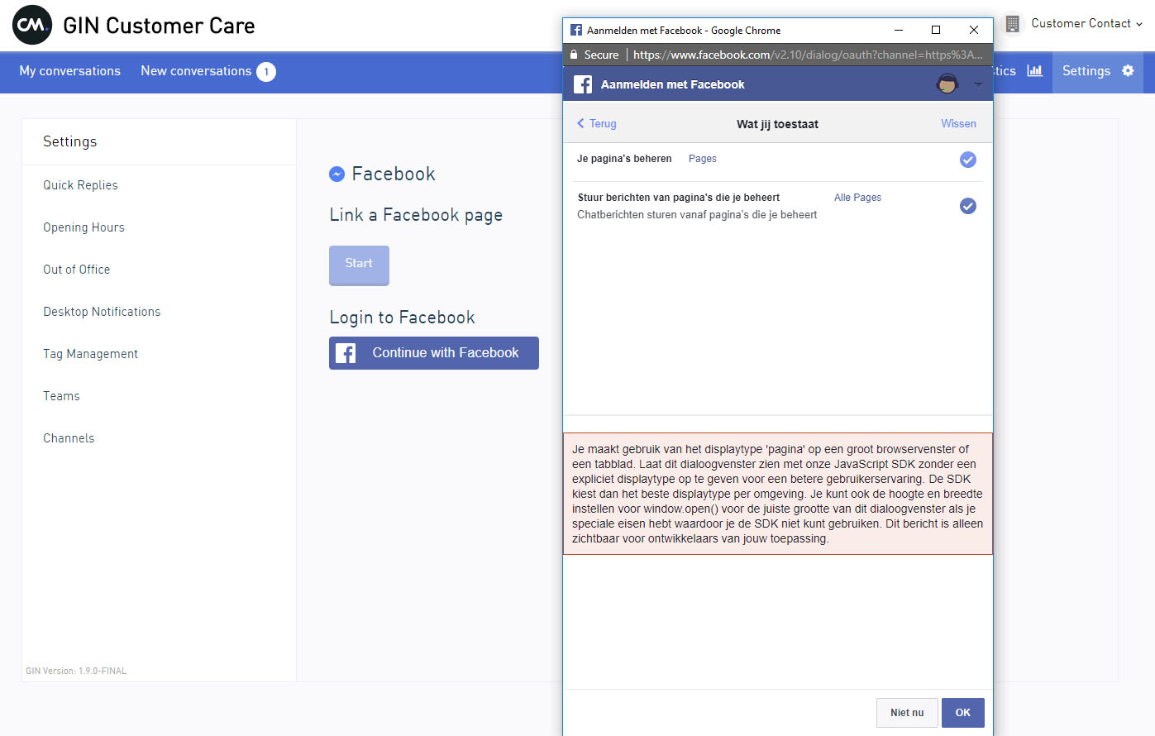The height and width of the screenshot is (736, 1155).
Task: Click the CM logo icon
Action: [x=32, y=26]
